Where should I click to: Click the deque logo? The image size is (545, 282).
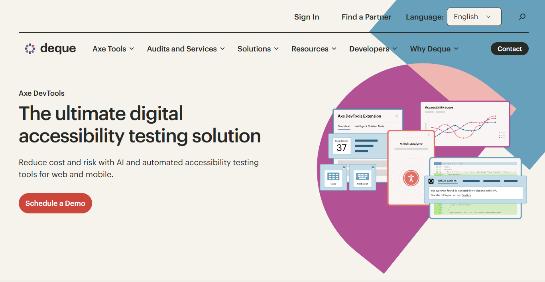click(50, 49)
